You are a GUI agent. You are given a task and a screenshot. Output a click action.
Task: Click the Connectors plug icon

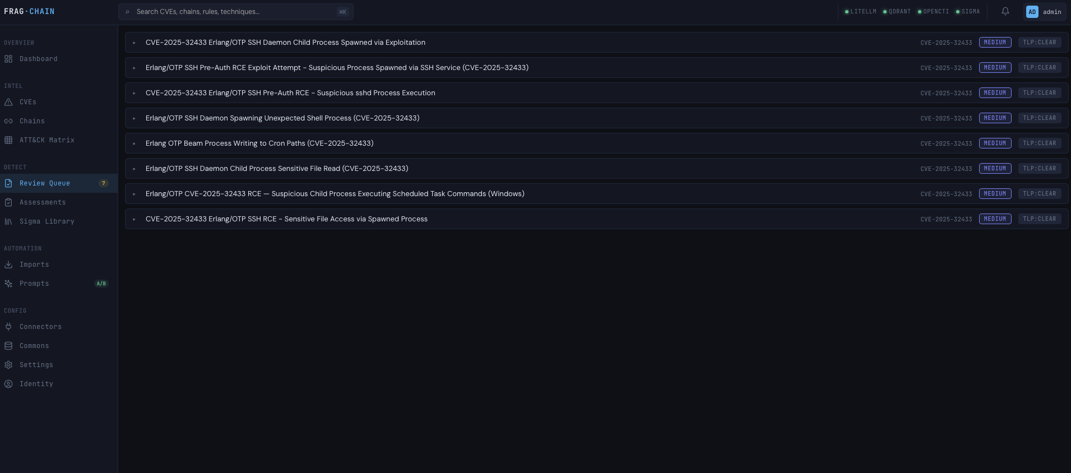pos(8,327)
